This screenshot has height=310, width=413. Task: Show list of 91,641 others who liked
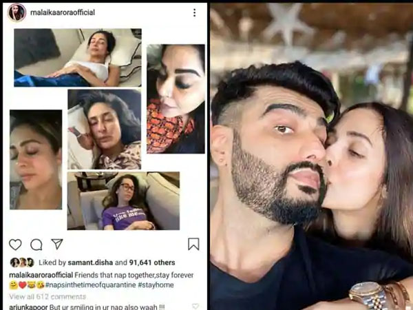(x=152, y=262)
